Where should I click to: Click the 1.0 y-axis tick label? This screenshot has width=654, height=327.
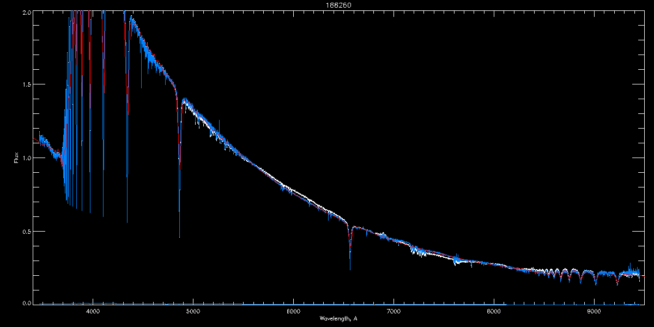pyautogui.click(x=26, y=158)
